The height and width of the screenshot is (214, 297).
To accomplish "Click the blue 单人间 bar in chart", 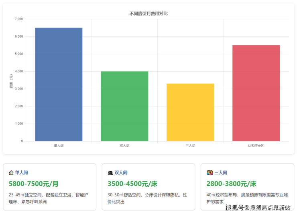I will (x=59, y=84).
